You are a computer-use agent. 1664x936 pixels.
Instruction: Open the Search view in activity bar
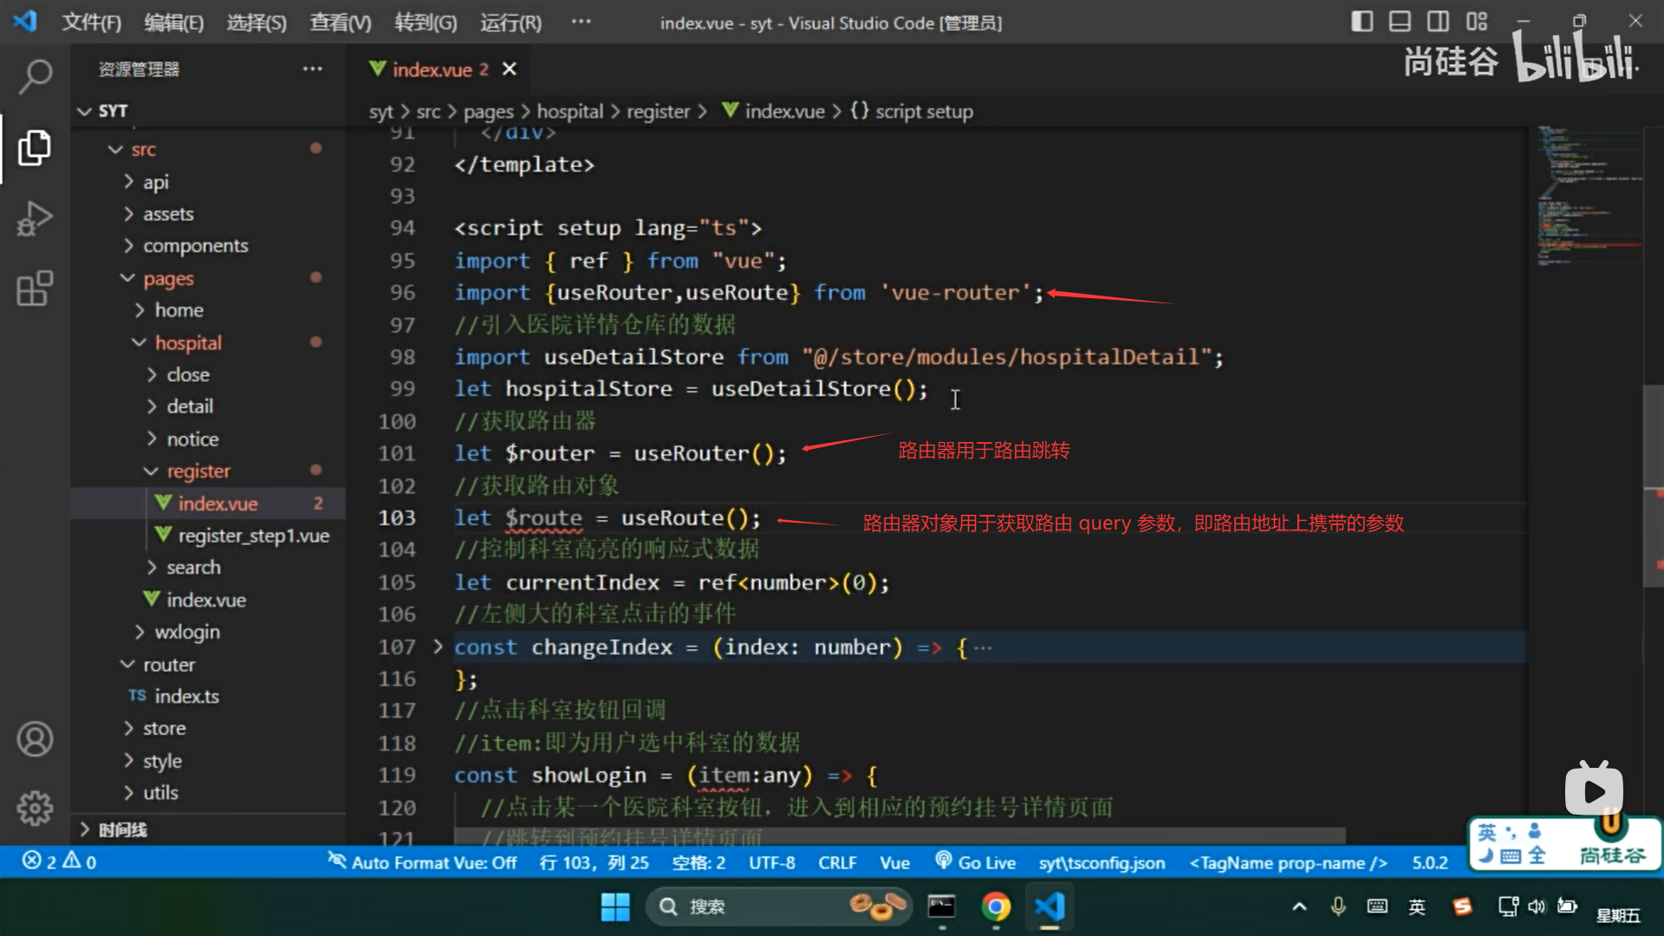(x=35, y=76)
